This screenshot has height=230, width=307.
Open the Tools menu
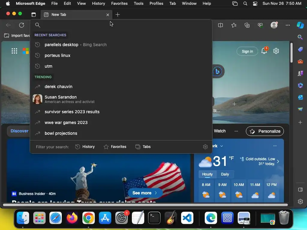pyautogui.click(x=139, y=3)
